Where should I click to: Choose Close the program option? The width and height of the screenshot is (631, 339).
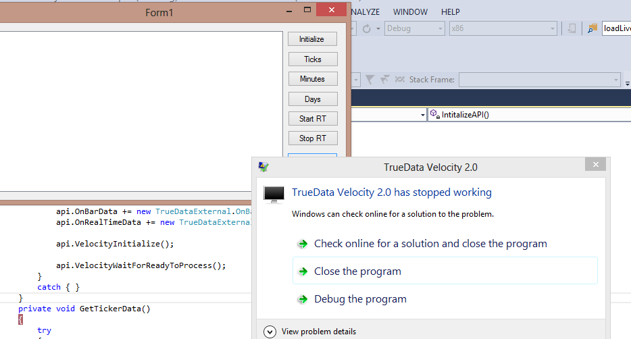click(x=357, y=271)
